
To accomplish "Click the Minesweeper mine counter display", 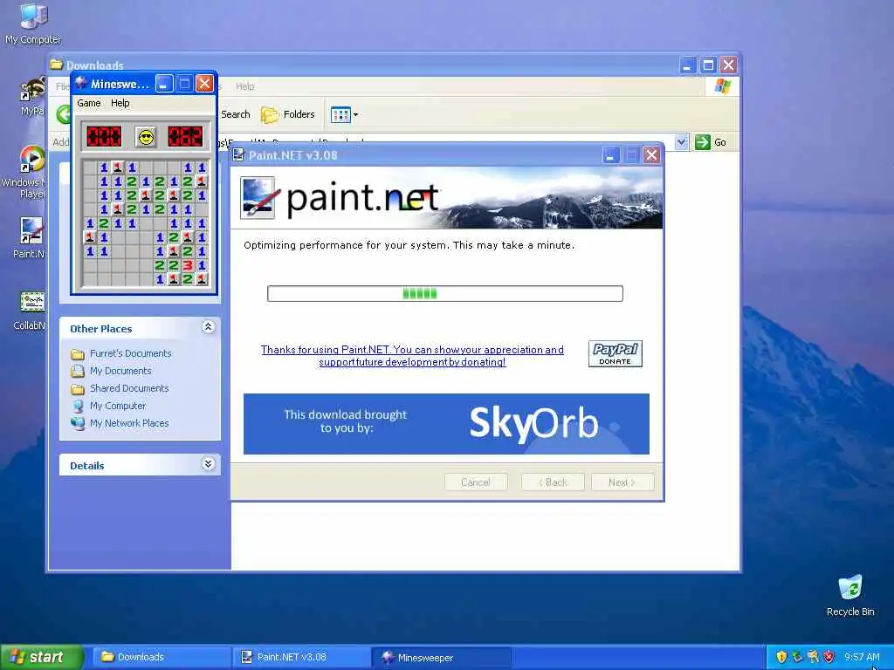I will click(104, 137).
